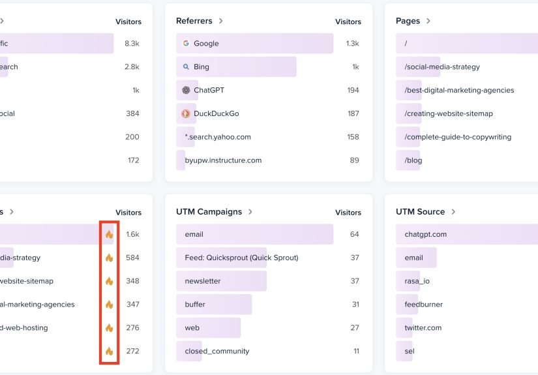Click the flame icon beside 347 visitors
This screenshot has height=375, width=538.
click(109, 305)
